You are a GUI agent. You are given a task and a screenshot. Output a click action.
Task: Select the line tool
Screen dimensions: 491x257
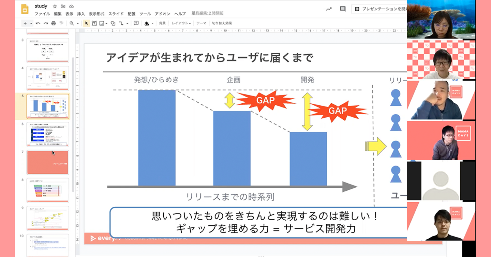[x=121, y=23]
